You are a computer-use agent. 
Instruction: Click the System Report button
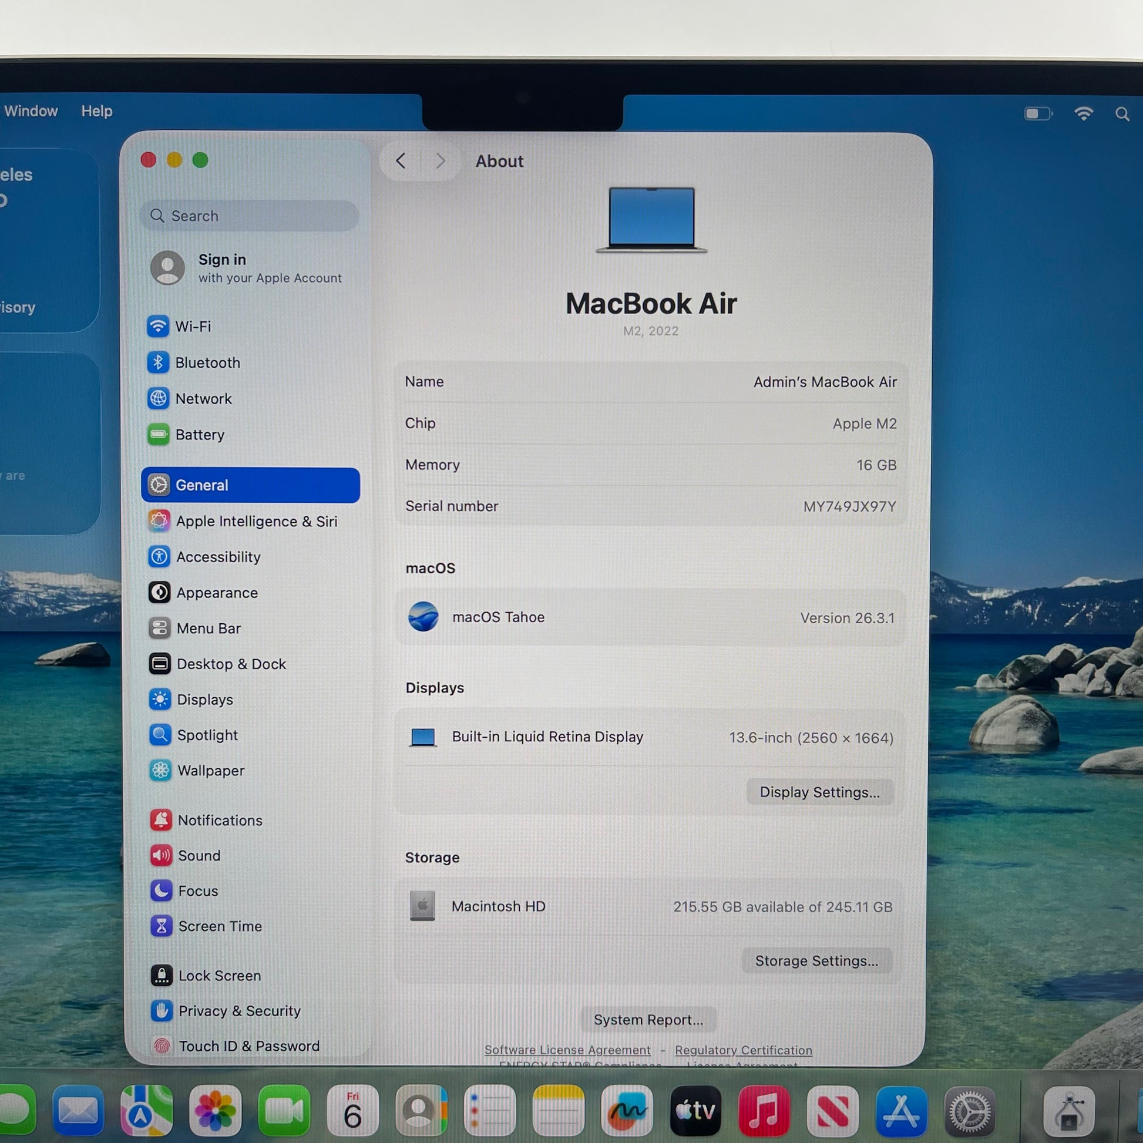point(648,1020)
